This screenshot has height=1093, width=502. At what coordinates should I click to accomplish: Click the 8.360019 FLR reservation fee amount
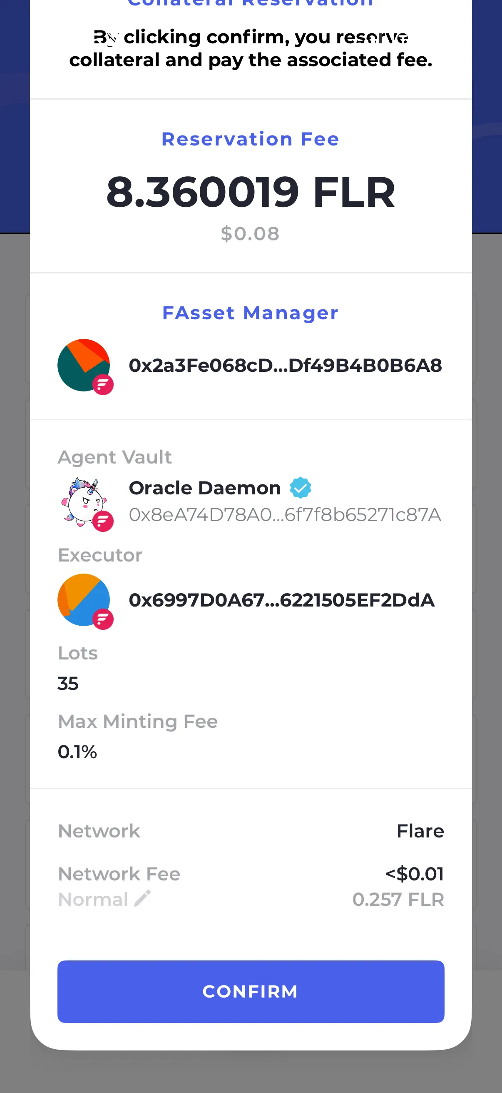pos(250,192)
